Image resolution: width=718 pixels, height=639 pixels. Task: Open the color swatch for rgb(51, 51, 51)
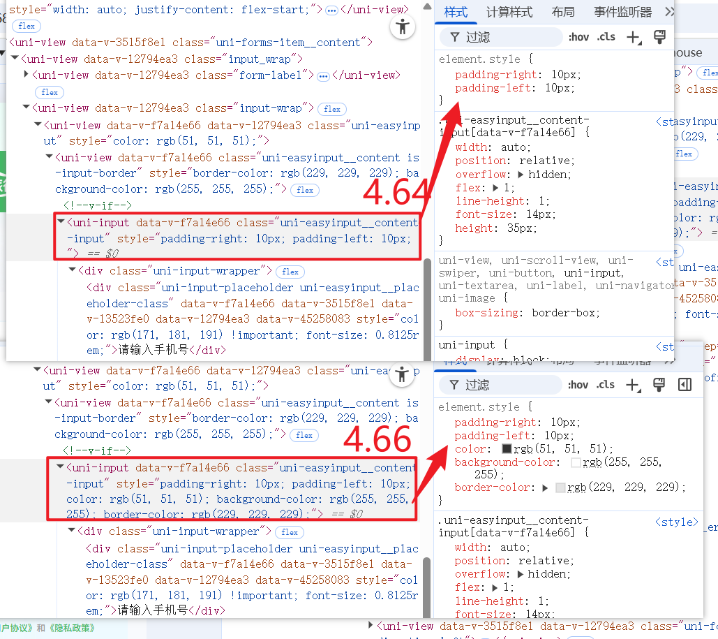pos(507,449)
